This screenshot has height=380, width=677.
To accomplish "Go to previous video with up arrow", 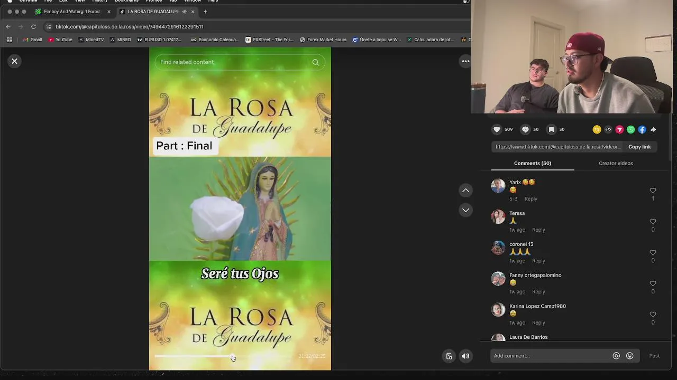I will click(465, 190).
